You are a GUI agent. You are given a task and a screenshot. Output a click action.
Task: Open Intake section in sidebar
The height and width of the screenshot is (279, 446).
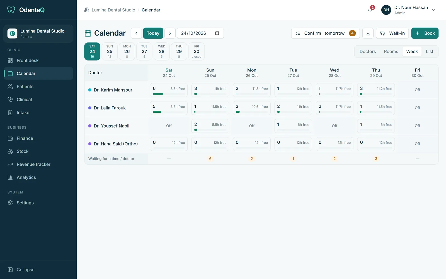(38, 113)
